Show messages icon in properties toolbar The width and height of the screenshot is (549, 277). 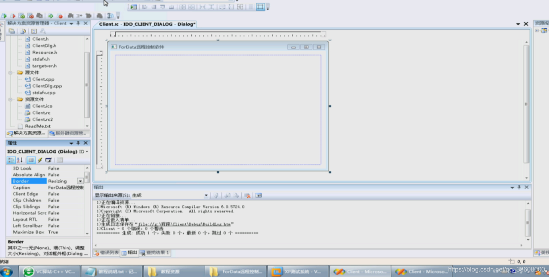click(48, 160)
